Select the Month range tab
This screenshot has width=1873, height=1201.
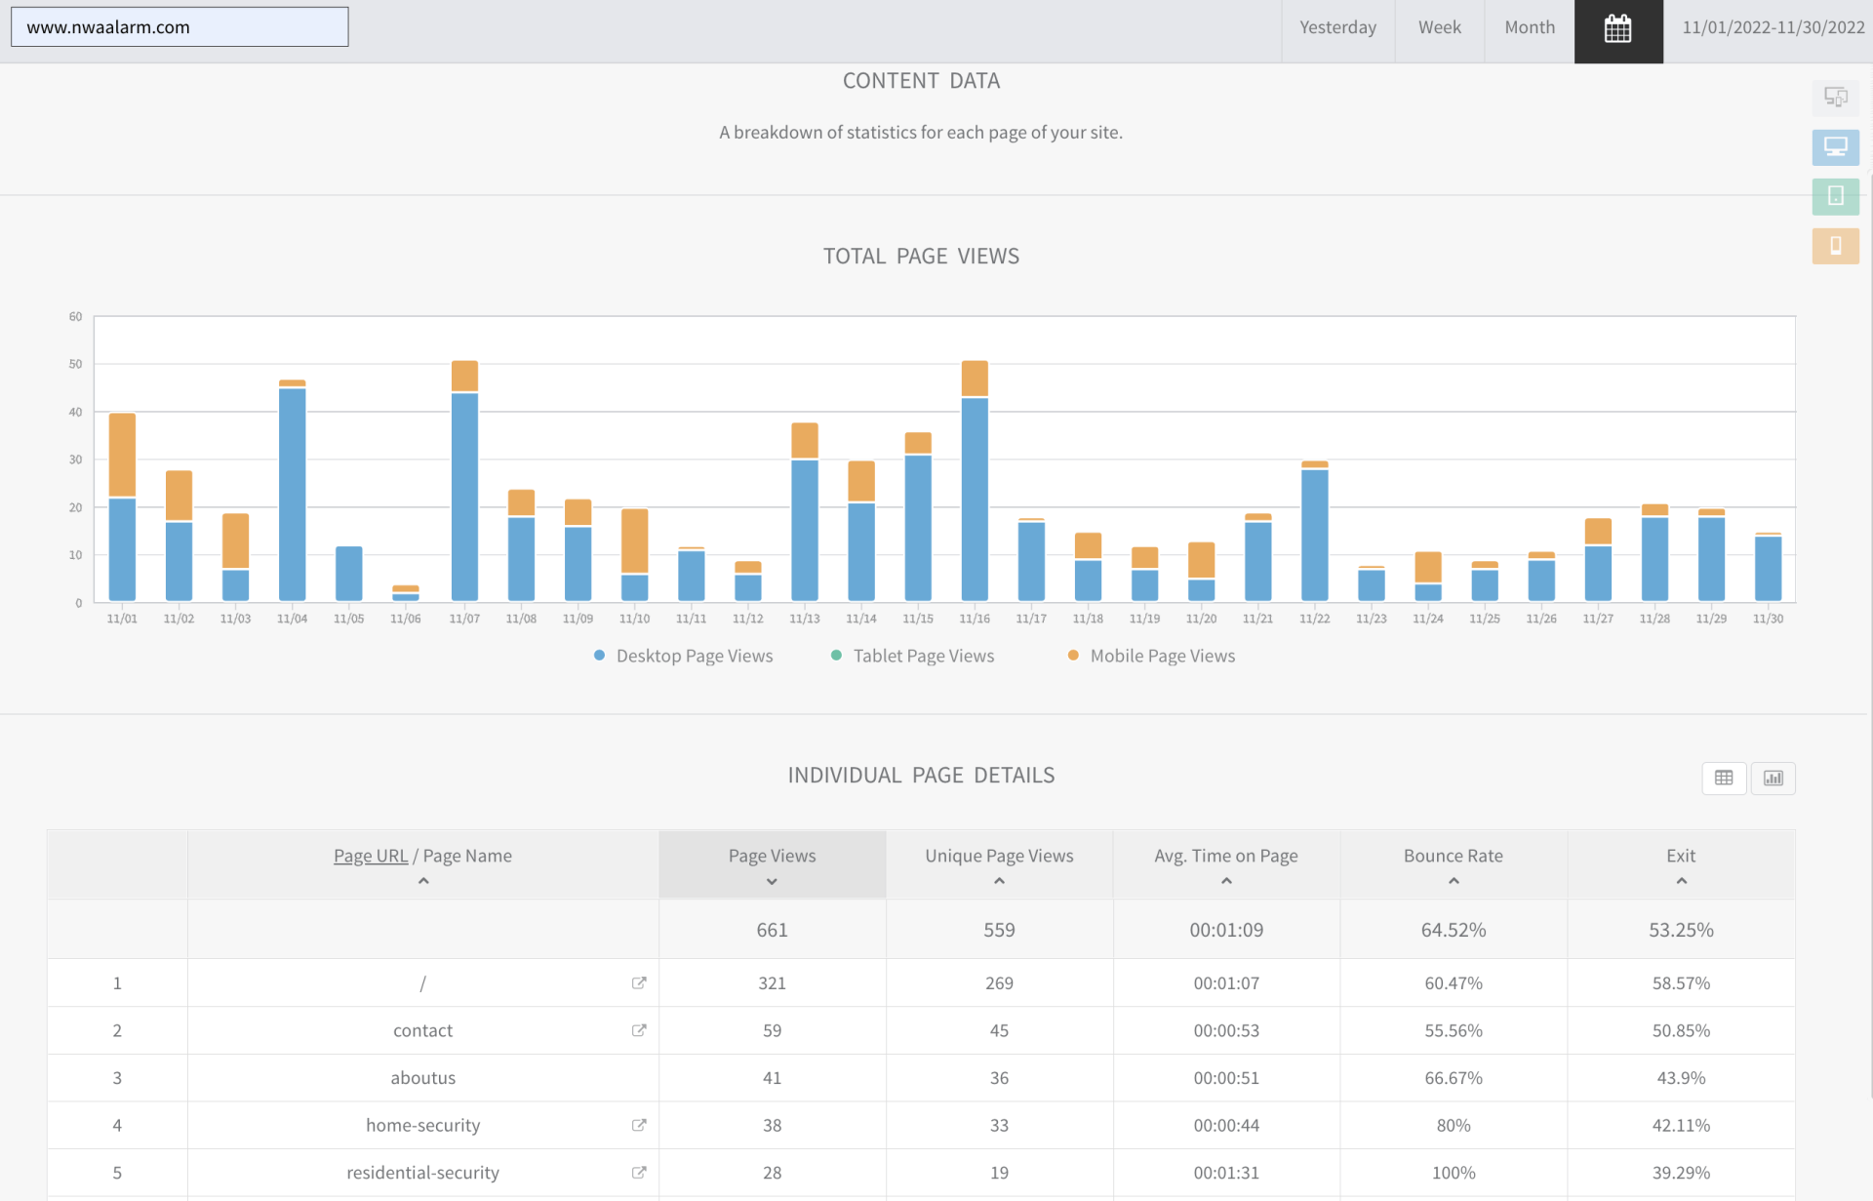[1529, 28]
